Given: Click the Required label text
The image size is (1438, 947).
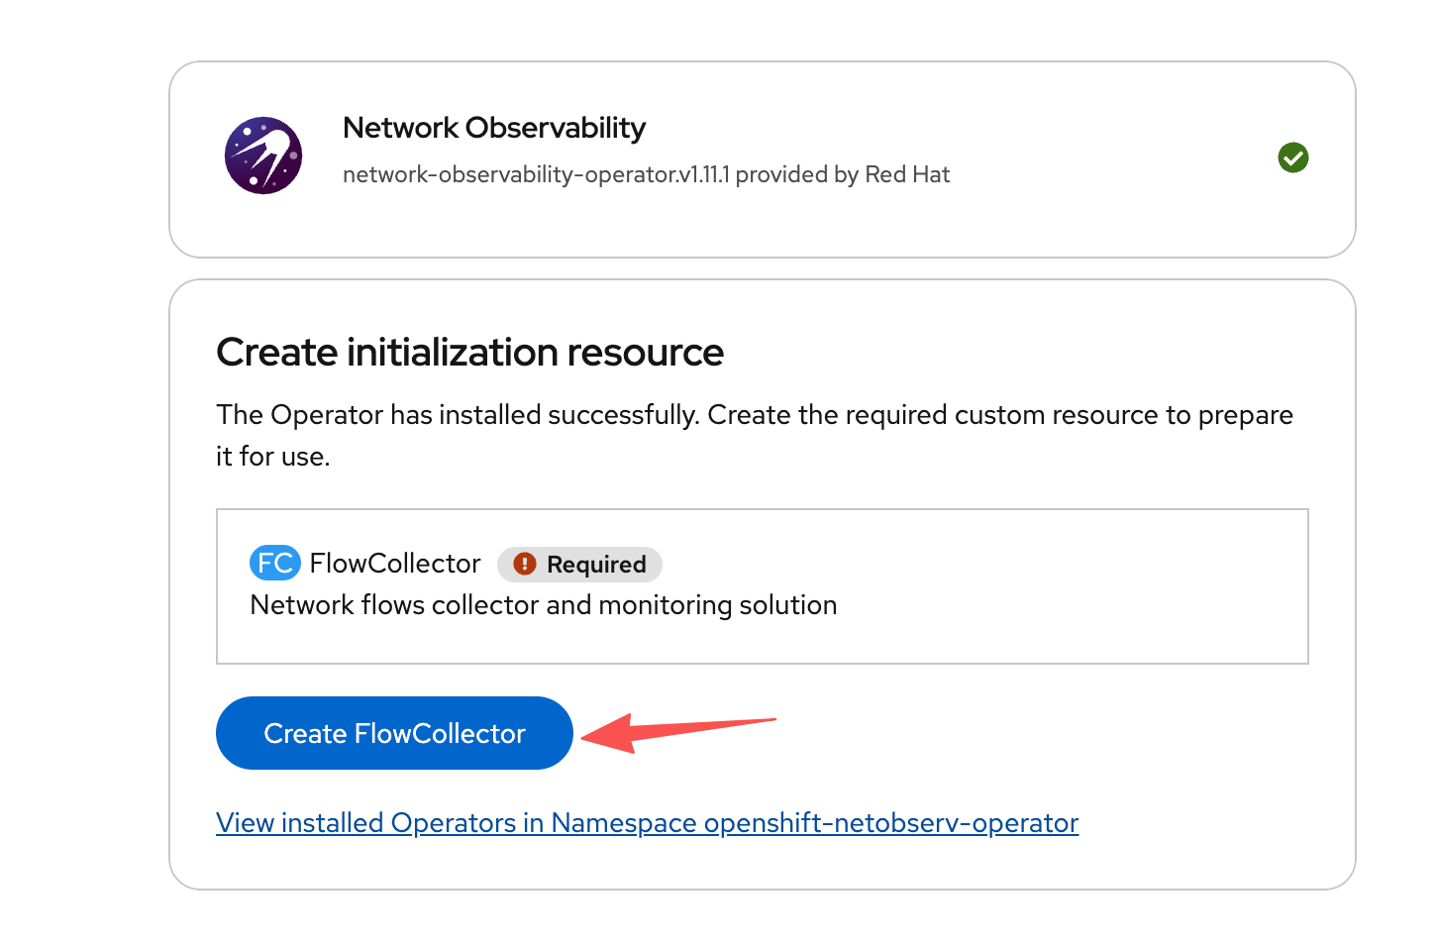Looking at the screenshot, I should point(596,565).
